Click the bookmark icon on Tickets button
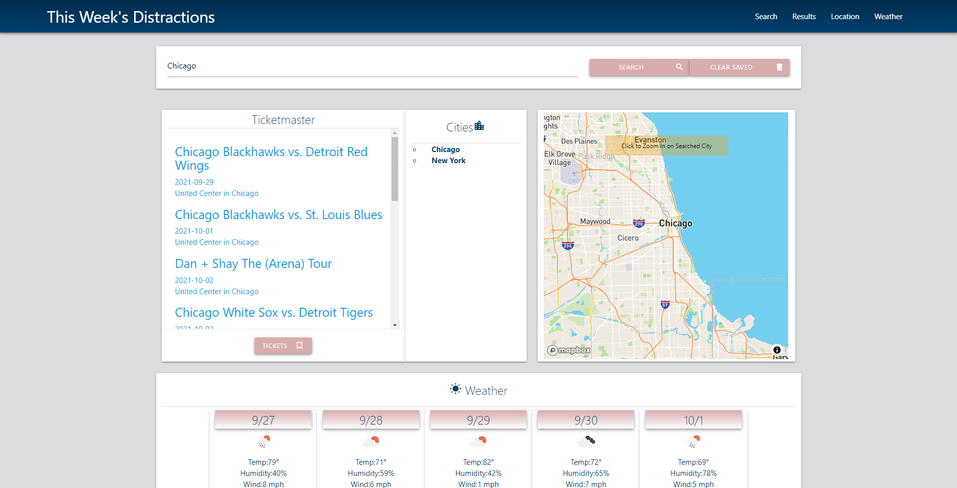 pos(299,345)
